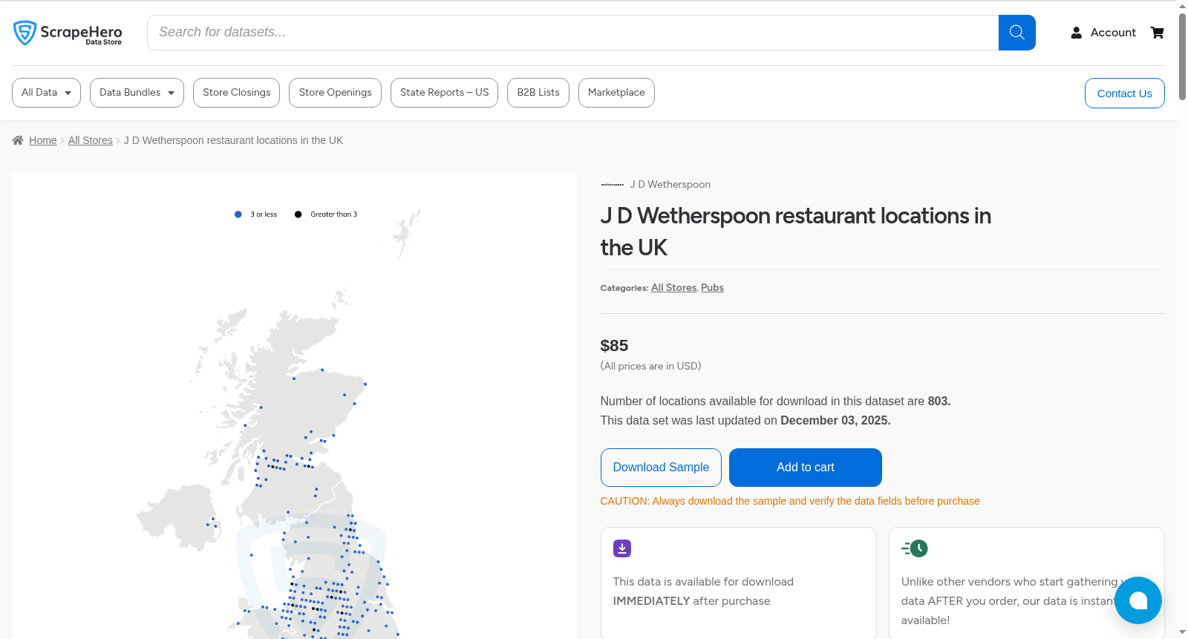1188x639 pixels.
Task: Click the green fast-clock icon
Action: pyautogui.click(x=915, y=548)
